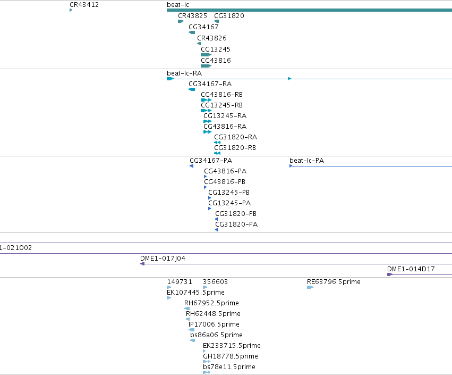The width and height of the screenshot is (452, 375).
Task: Select the beat-Ic-PA protein label
Action: click(x=306, y=161)
